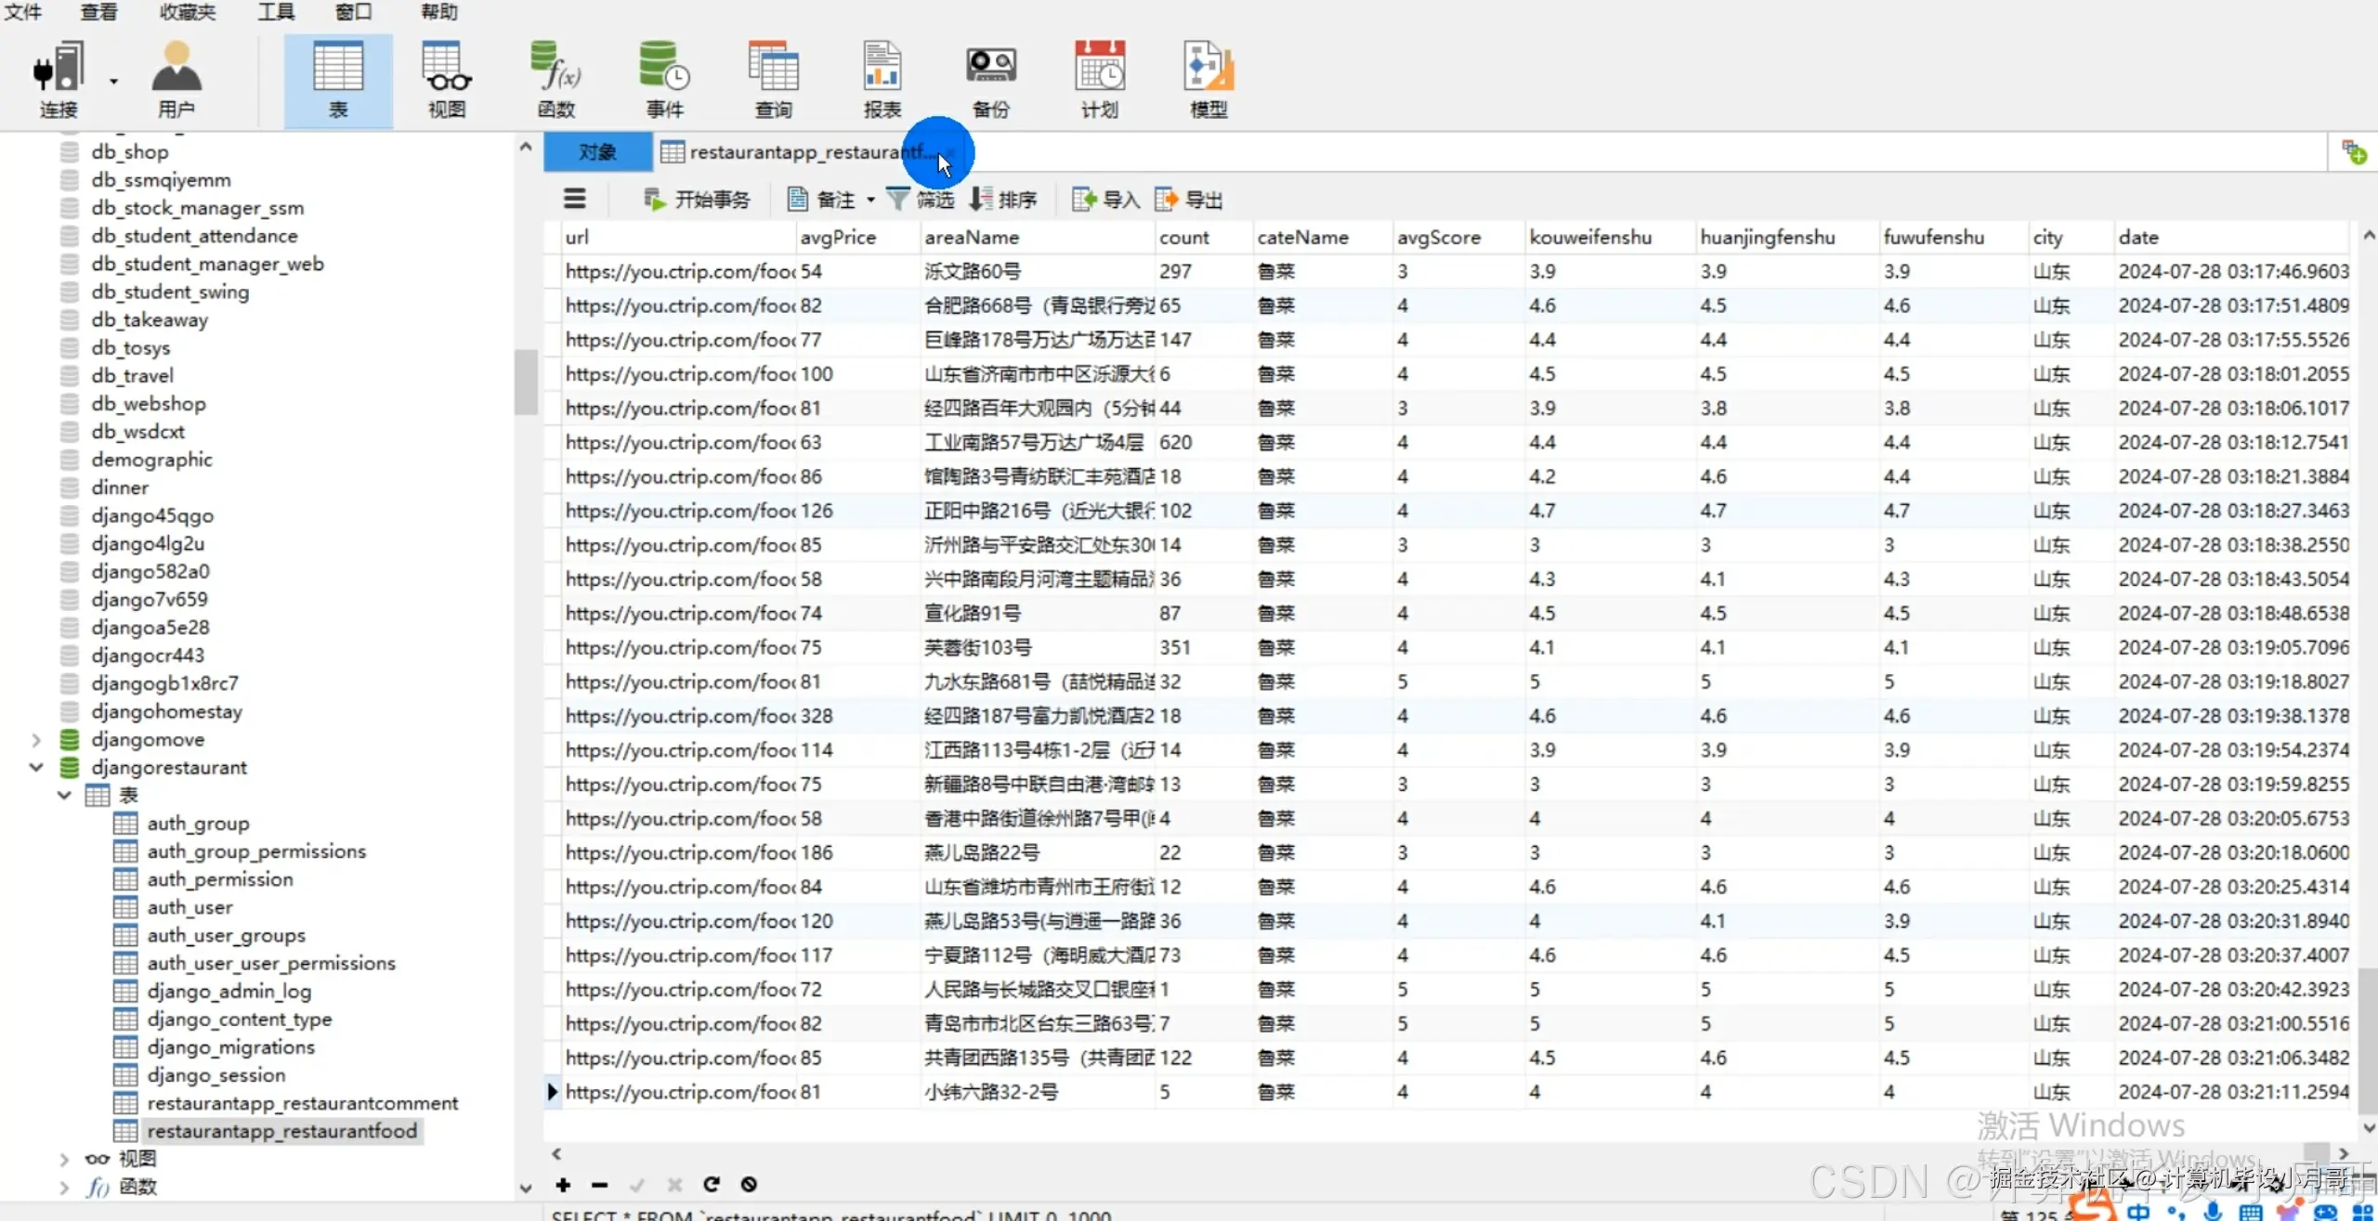Select the restaurantapp_restaurantcomment table
2378x1221 pixels.
(x=302, y=1103)
